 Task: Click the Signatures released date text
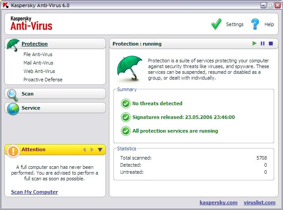click(184, 117)
